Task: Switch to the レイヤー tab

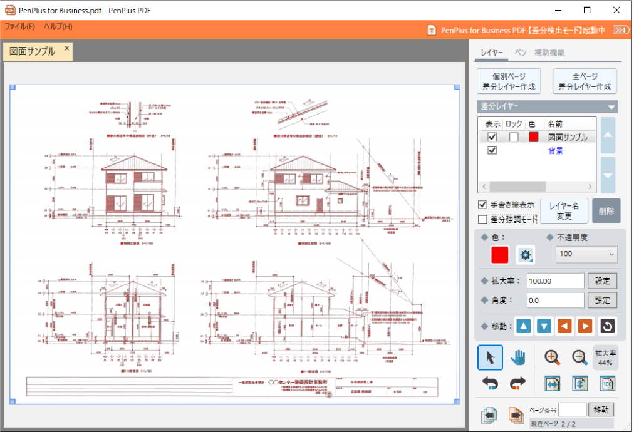Action: pyautogui.click(x=492, y=53)
